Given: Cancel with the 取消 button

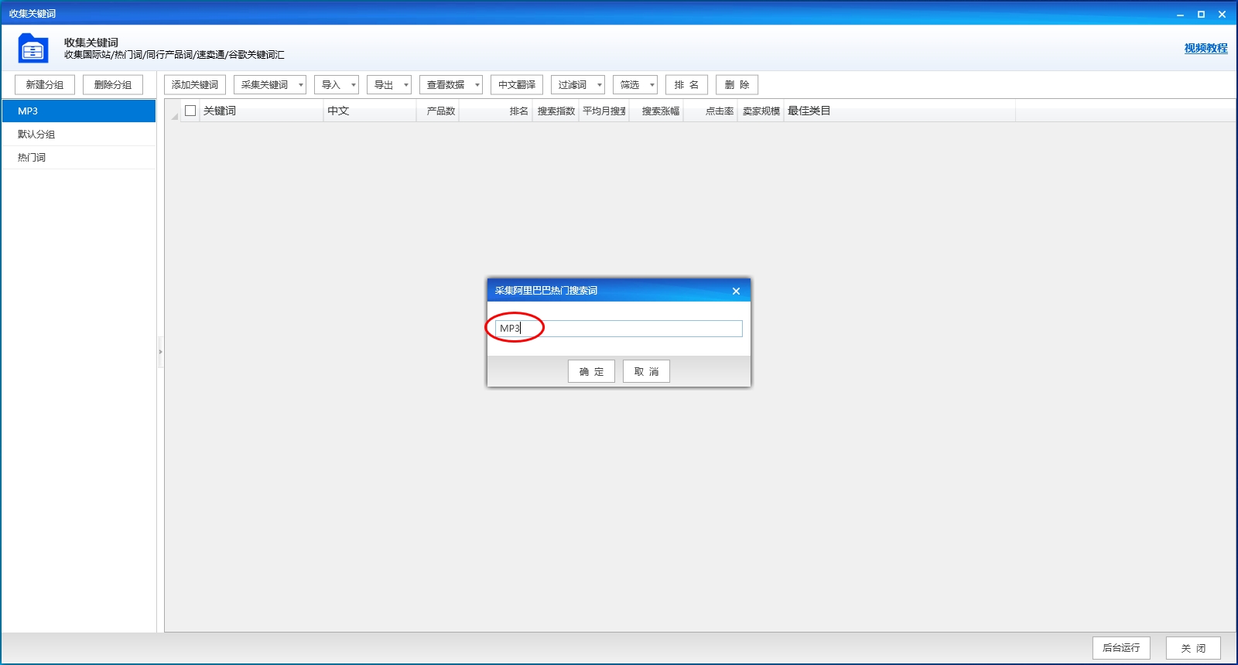Looking at the screenshot, I should point(646,371).
